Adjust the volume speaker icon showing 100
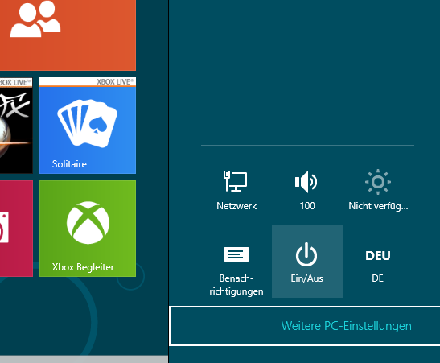 306,182
